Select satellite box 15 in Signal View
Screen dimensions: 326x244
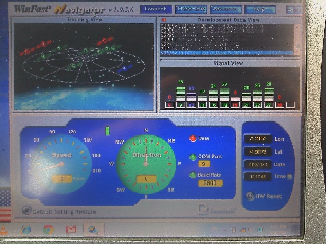tap(213, 105)
